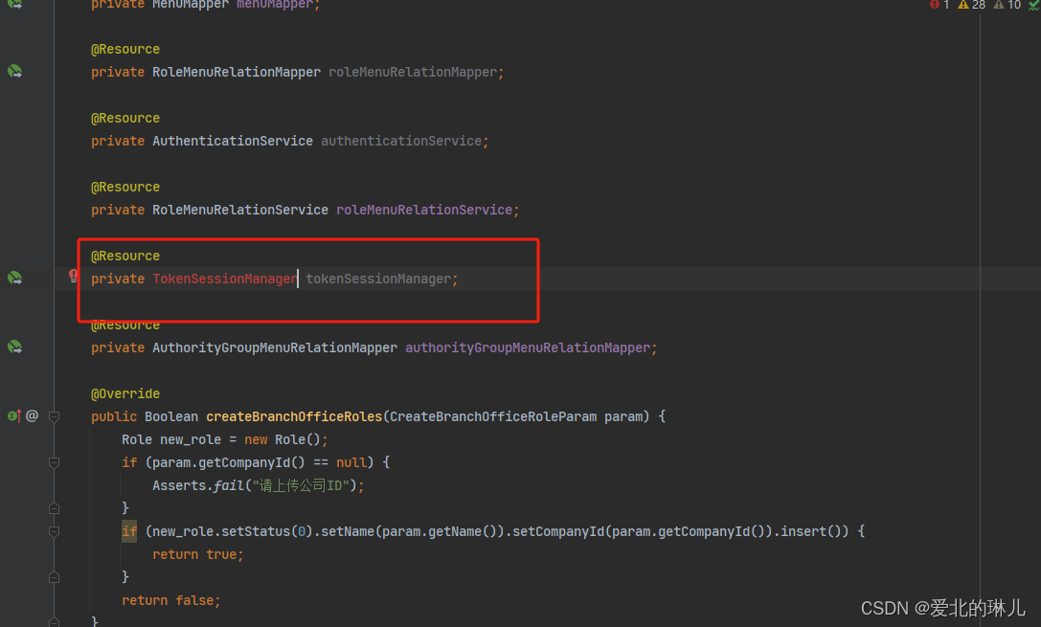
Task: Click param.getCompanyId() in null check
Action: click(228, 462)
